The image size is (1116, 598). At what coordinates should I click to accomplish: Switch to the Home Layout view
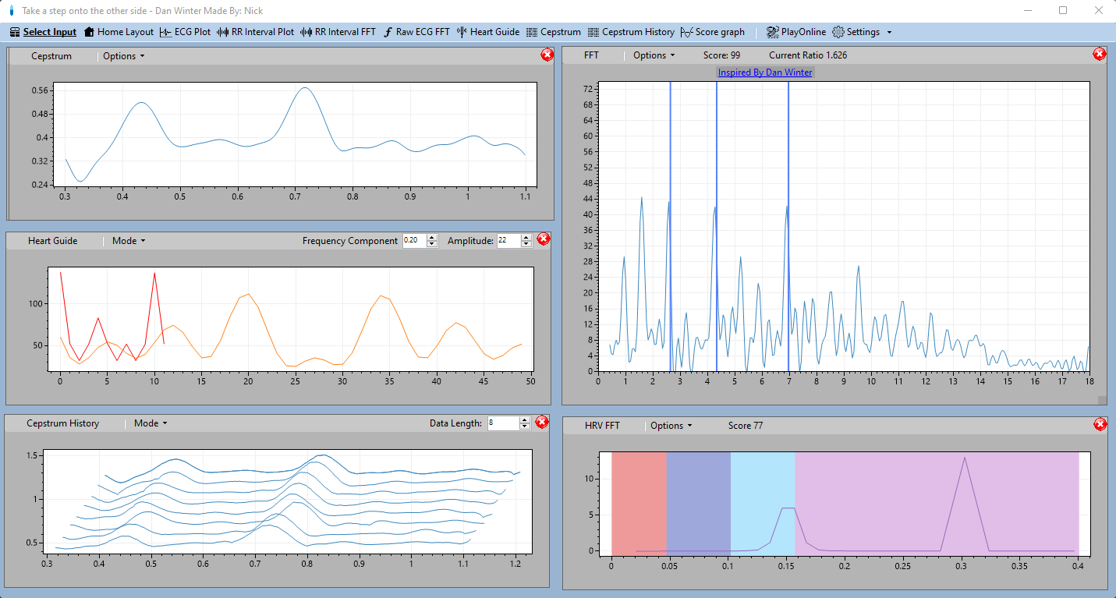point(119,32)
